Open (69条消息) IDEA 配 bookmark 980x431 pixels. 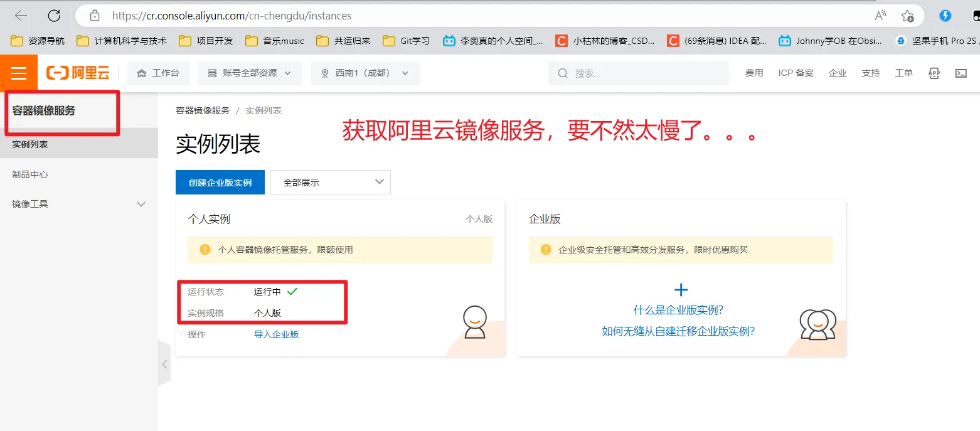716,41
